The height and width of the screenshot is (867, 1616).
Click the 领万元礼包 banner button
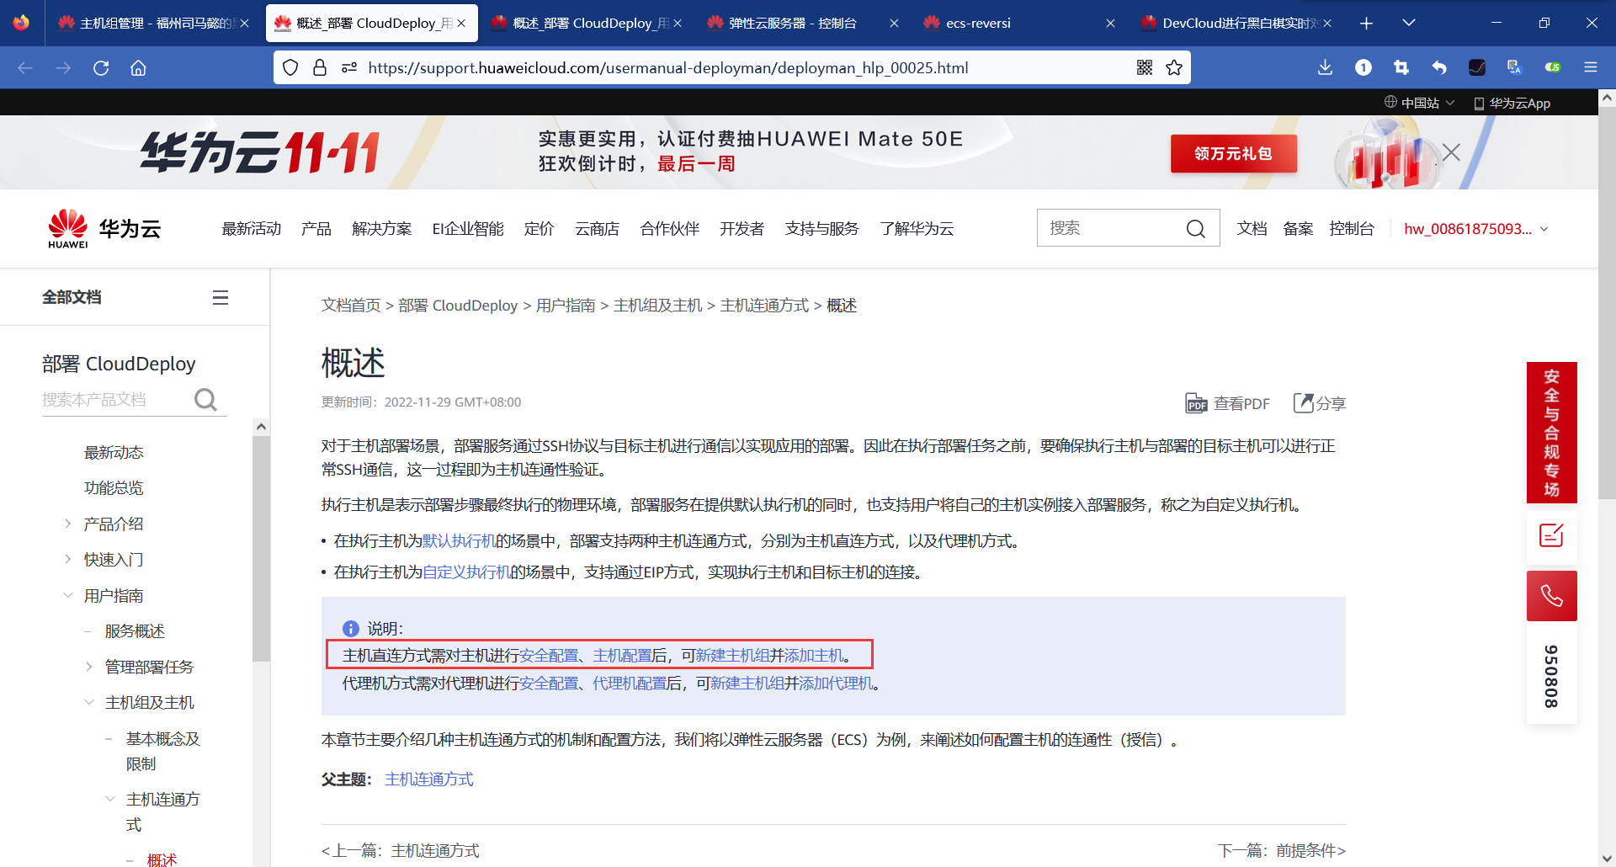coord(1233,154)
